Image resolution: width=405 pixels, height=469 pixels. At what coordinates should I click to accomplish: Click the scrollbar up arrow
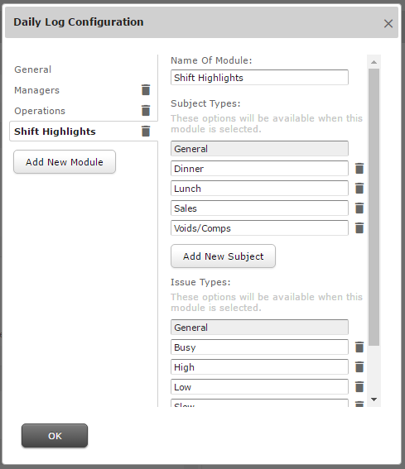point(374,62)
